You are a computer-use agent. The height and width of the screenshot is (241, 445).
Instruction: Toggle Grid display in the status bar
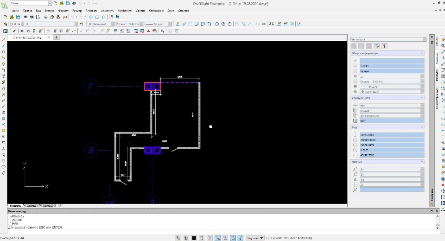[x=193, y=238]
